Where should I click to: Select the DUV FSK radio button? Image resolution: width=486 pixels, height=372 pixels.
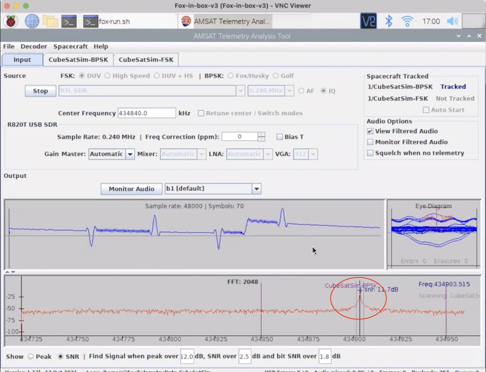(x=82, y=76)
